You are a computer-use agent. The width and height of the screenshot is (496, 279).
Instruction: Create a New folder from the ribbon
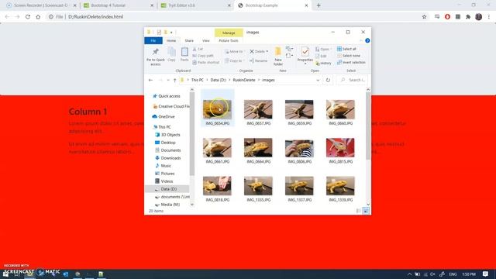pos(278,57)
